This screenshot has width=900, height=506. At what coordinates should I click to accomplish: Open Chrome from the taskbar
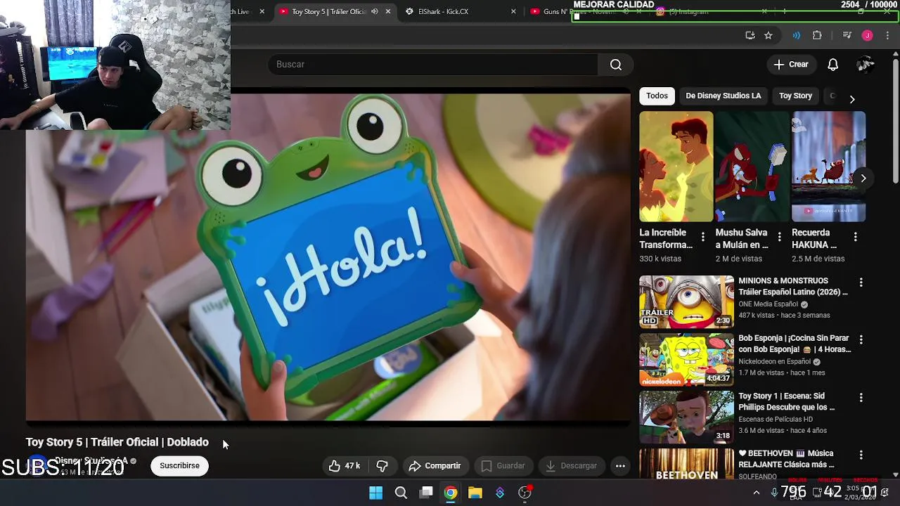[451, 493]
